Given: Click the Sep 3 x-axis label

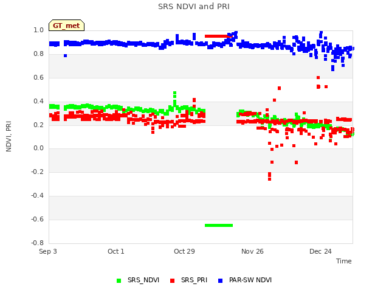Looking at the screenshot, I should coord(48,251).
